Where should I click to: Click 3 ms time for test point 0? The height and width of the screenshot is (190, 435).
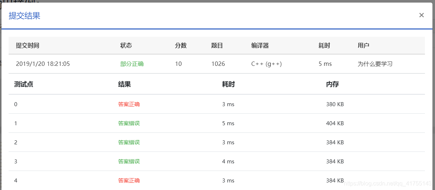[228, 104]
